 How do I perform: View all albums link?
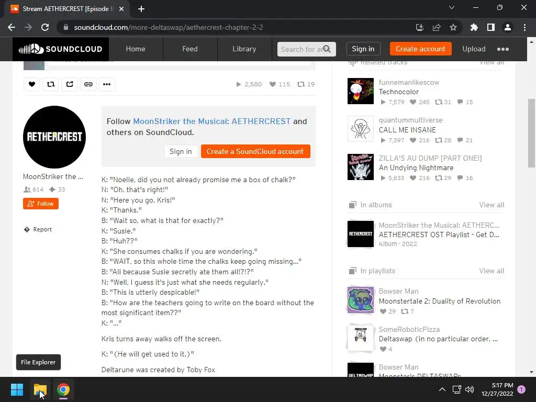pos(492,205)
